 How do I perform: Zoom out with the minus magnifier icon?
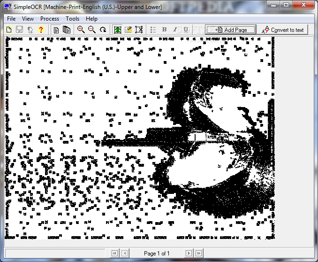coord(92,30)
